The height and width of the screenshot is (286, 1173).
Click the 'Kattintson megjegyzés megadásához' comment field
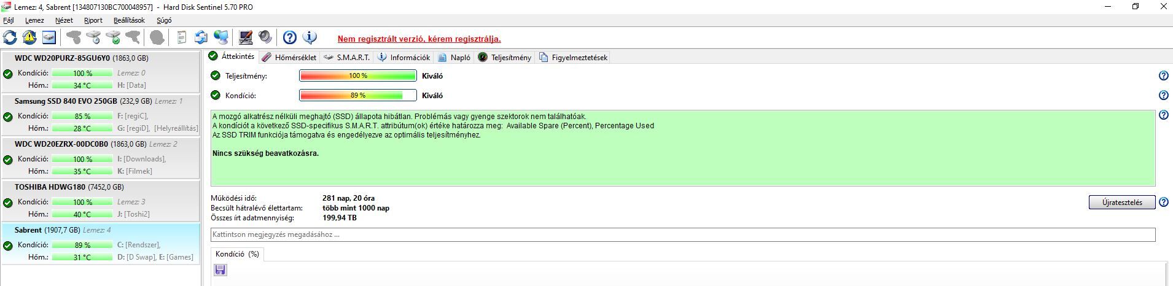(x=683, y=234)
